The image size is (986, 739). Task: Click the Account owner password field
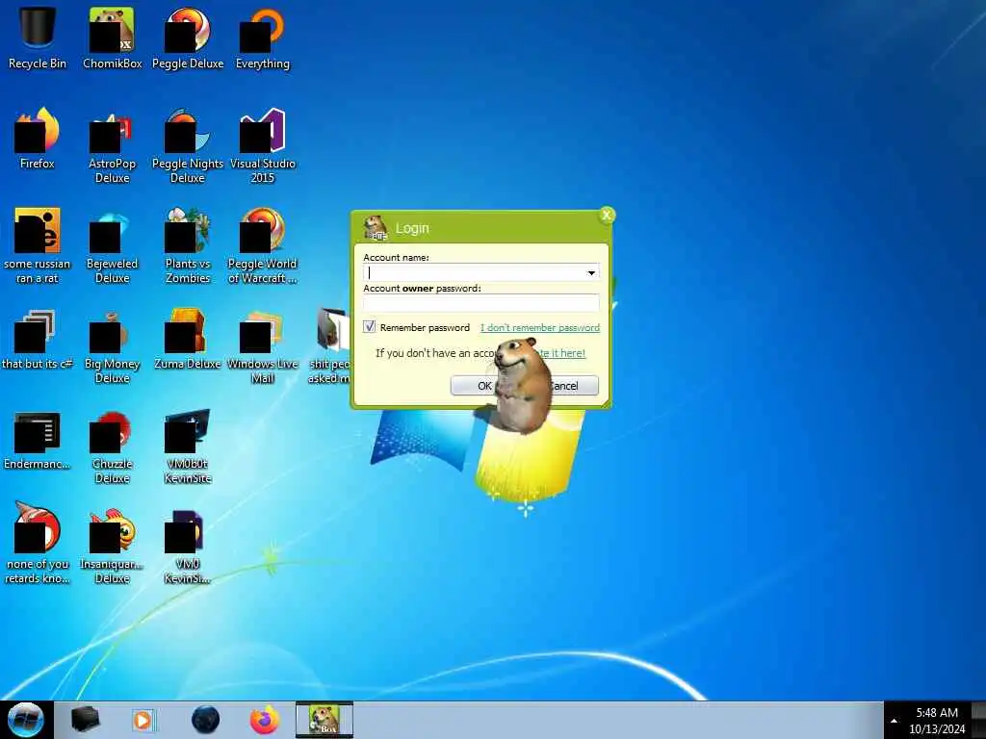tap(481, 303)
